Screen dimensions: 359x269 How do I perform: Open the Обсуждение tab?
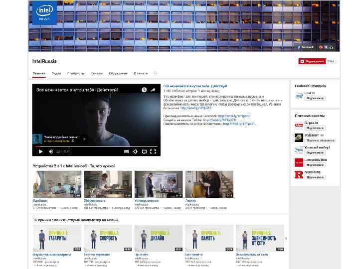click(118, 73)
